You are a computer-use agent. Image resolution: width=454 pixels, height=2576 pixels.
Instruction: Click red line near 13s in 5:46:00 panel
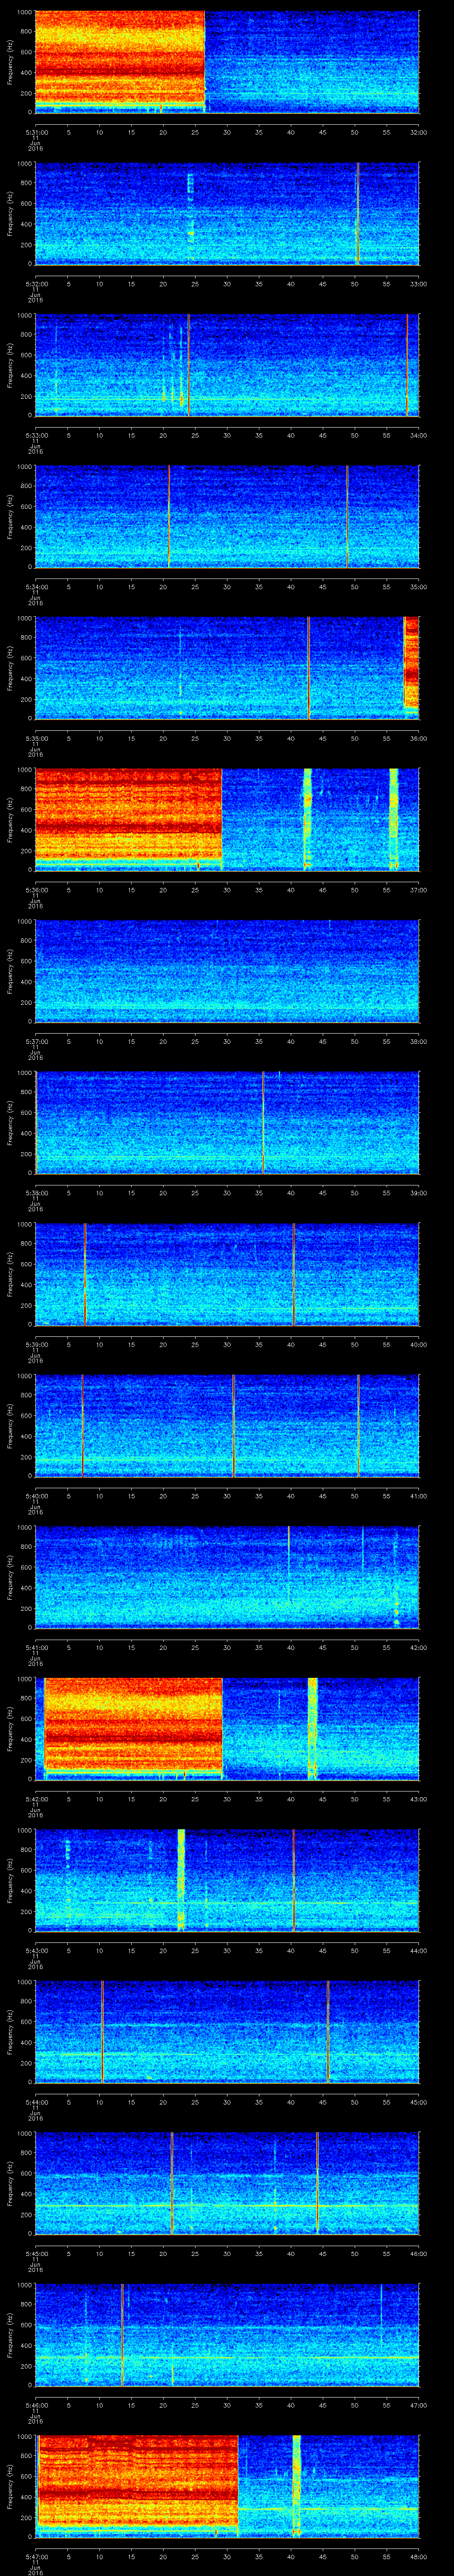pyautogui.click(x=122, y=2335)
